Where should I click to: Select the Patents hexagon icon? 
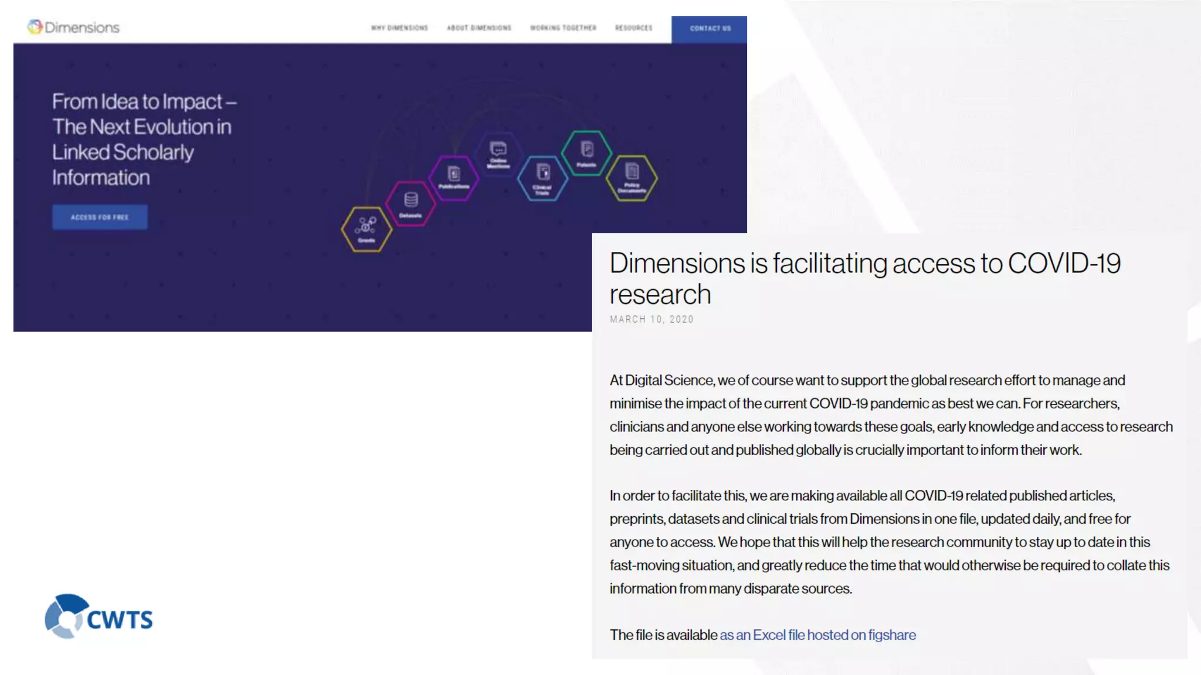(586, 153)
